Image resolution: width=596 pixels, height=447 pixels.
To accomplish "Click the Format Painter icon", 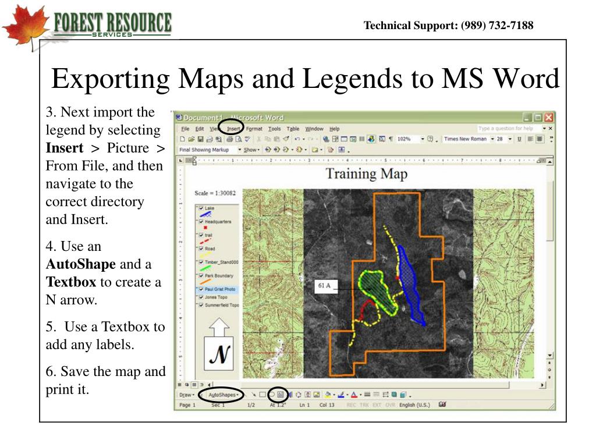I will point(286,139).
